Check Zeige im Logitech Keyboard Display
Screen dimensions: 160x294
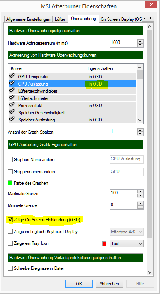click(x=10, y=232)
